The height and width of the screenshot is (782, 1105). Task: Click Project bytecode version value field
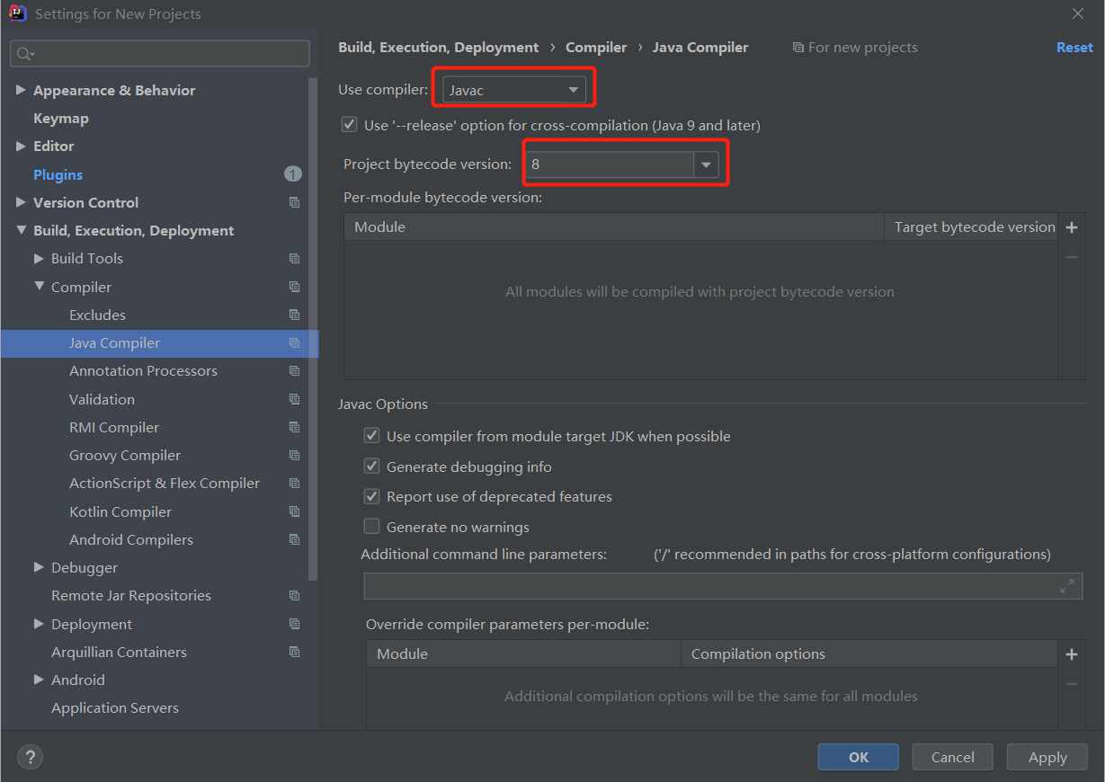(610, 164)
